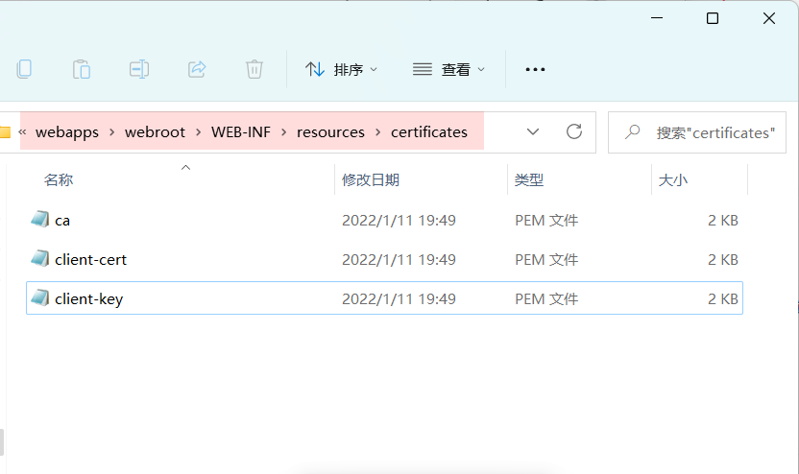The image size is (799, 474).
Task: Open the 排序 sort menu
Action: (x=342, y=69)
